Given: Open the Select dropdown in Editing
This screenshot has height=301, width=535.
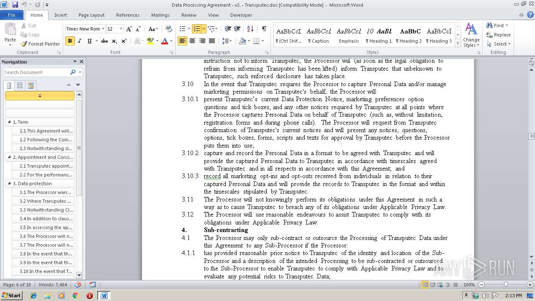Looking at the screenshot, I should 499,44.
